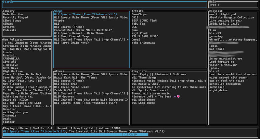
Task: Select 'I Believe' in New Releases
Action: pos(10,65)
